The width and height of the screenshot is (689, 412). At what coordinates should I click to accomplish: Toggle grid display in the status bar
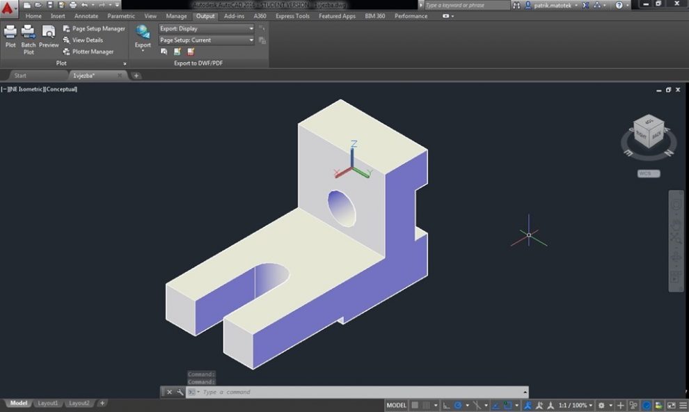pyautogui.click(x=415, y=405)
